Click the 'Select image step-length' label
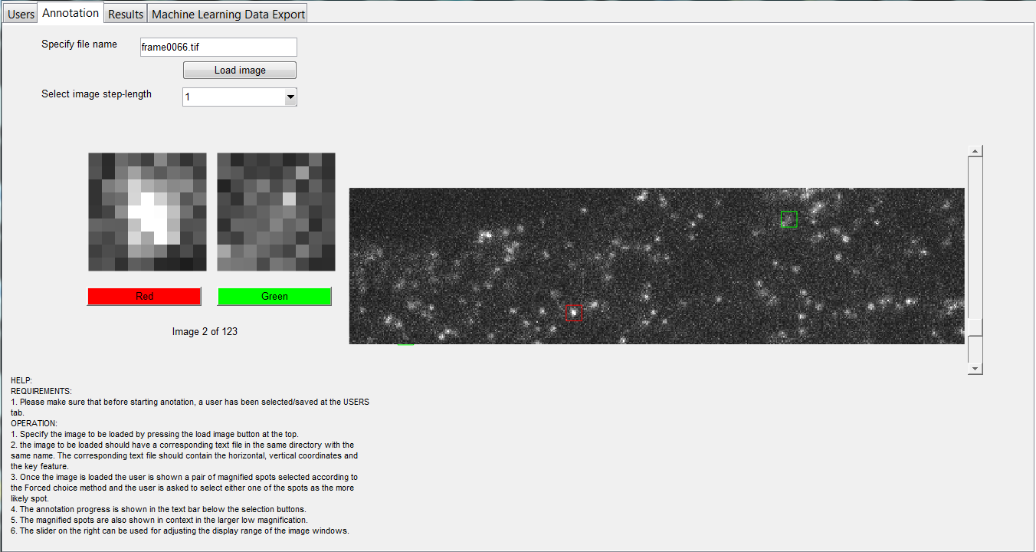 (97, 94)
